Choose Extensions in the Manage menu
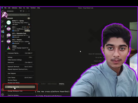138x103 pixels. coord(20,62)
